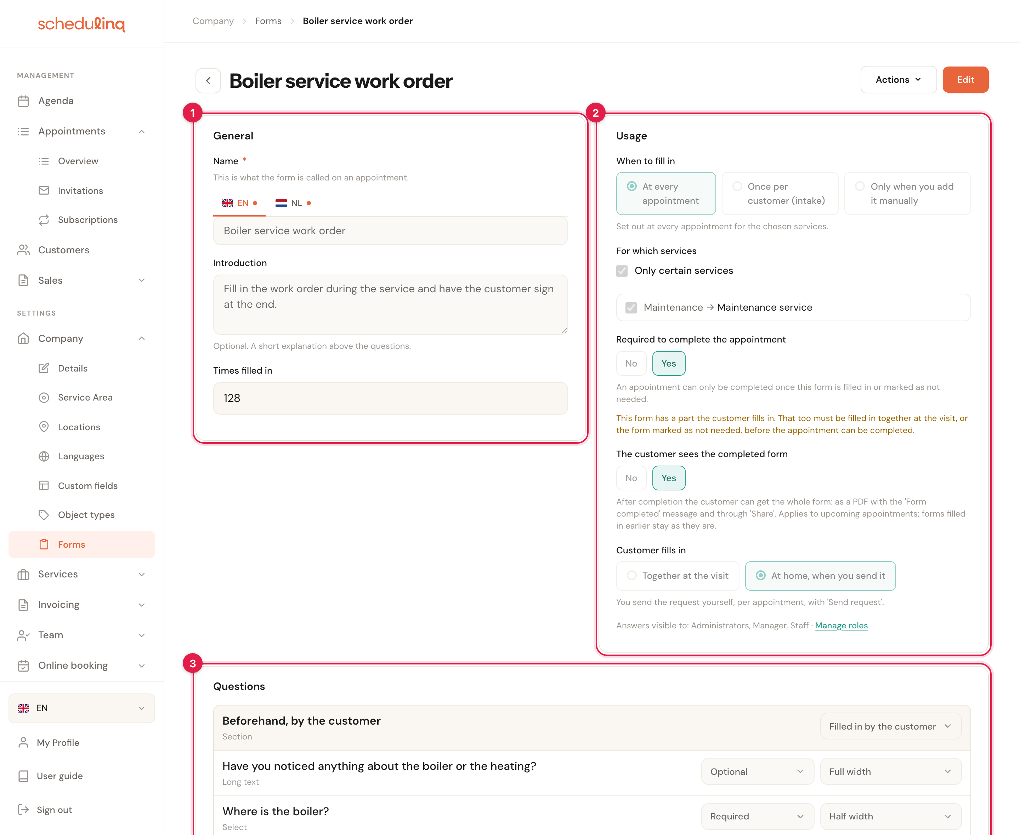
Task: Click the Languages globe icon
Action: tap(44, 456)
